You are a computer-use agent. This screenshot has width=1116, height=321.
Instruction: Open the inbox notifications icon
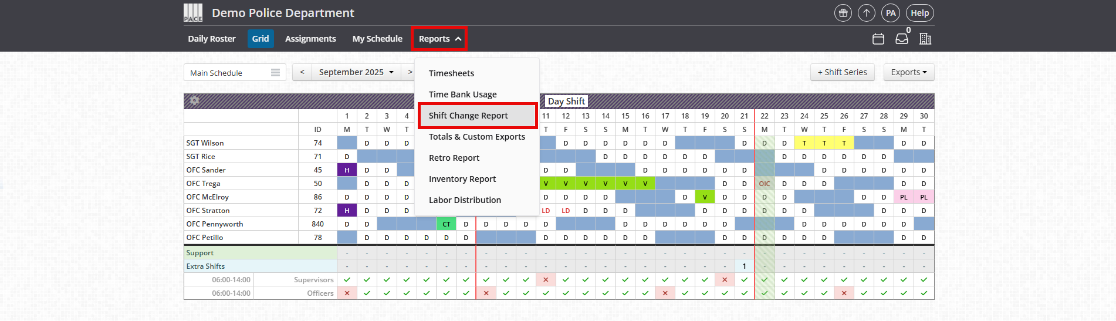click(902, 39)
